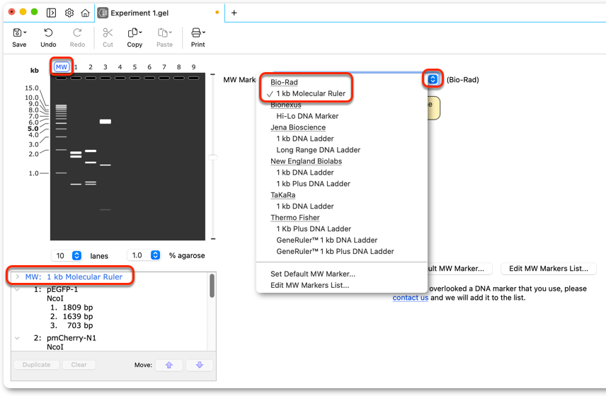Choose Edit MW Markers List... menu item

tap(309, 285)
